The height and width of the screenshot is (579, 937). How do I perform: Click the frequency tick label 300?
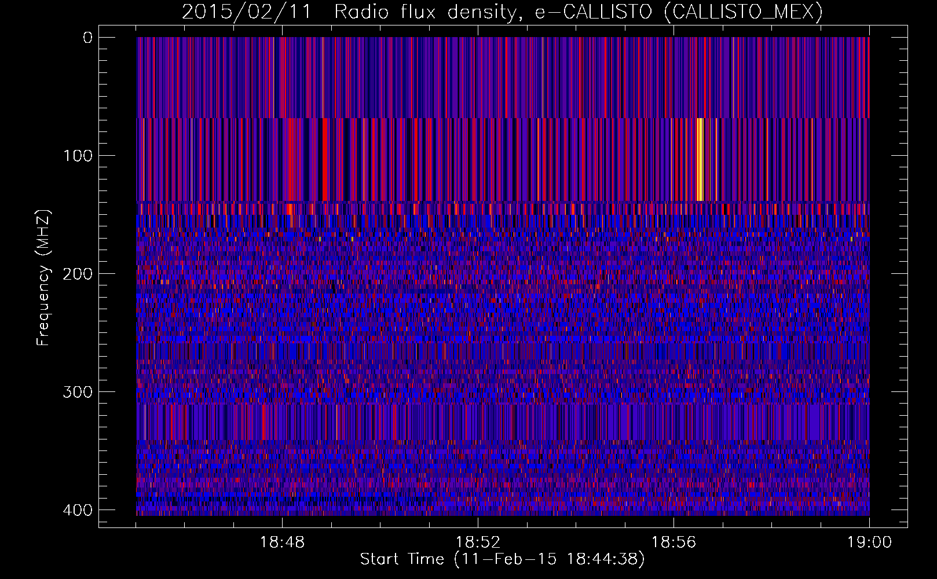coord(77,392)
